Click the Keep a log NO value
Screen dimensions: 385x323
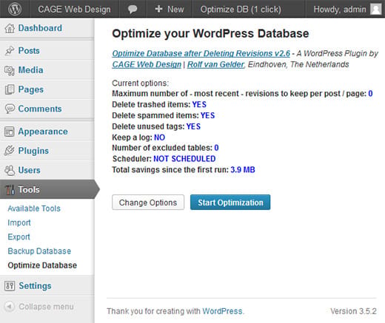point(159,137)
